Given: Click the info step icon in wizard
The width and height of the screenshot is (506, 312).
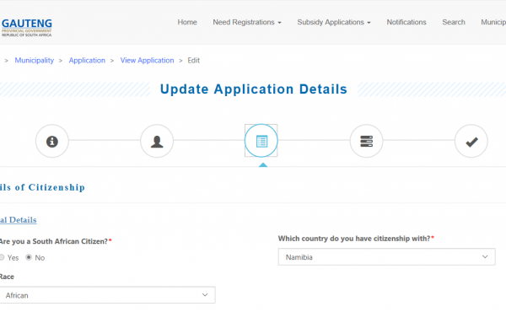Looking at the screenshot, I should [52, 141].
